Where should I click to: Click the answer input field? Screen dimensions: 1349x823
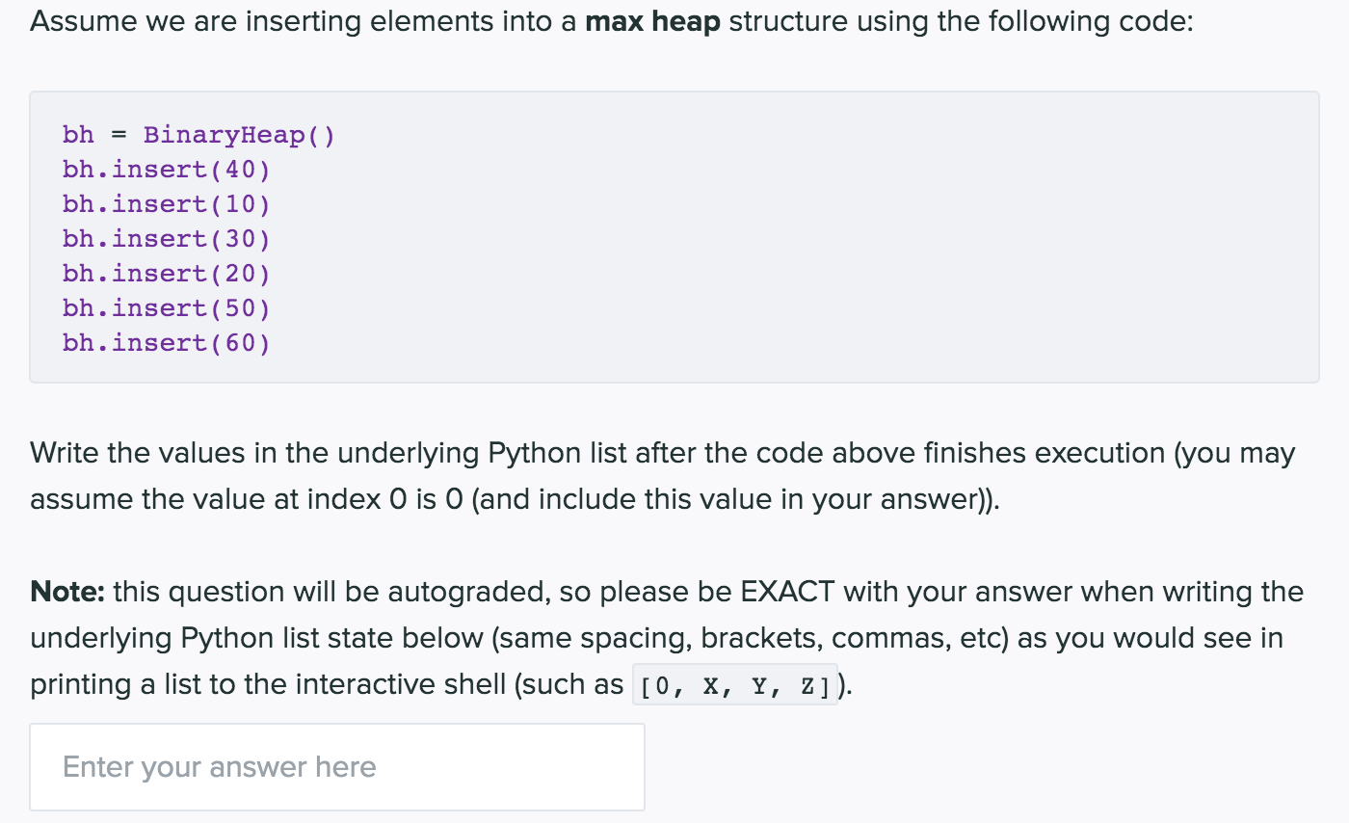point(337,766)
